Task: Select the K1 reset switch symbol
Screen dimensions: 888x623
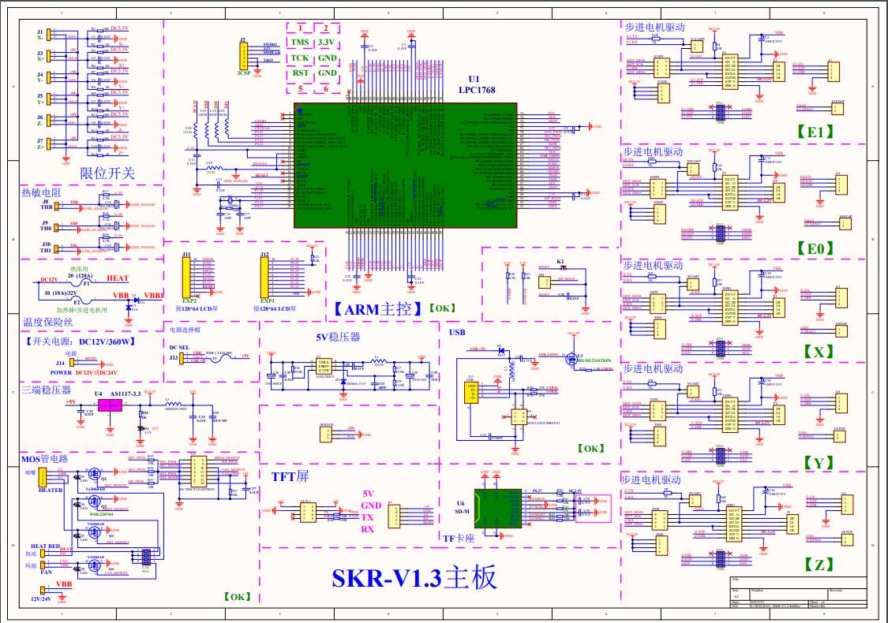Action: tap(563, 266)
